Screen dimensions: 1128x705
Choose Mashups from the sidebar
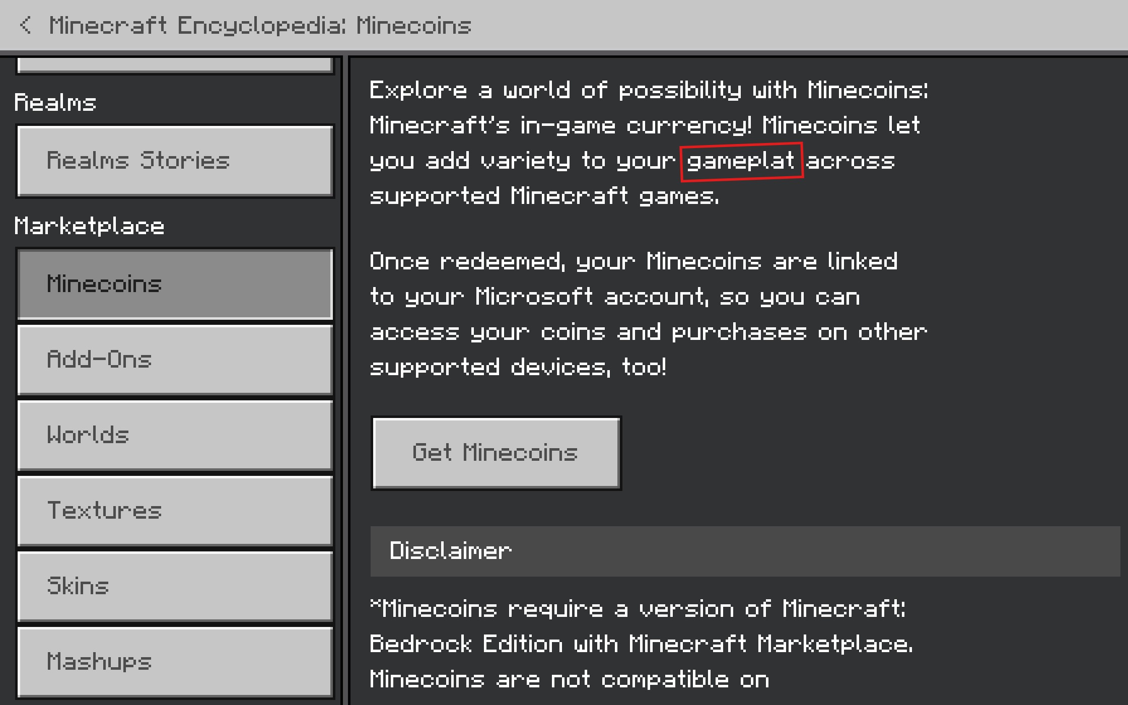[175, 662]
